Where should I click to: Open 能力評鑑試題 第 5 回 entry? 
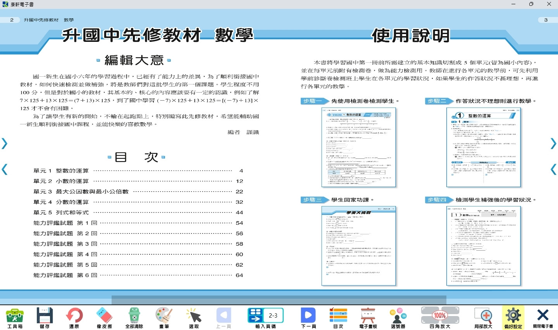(138, 265)
